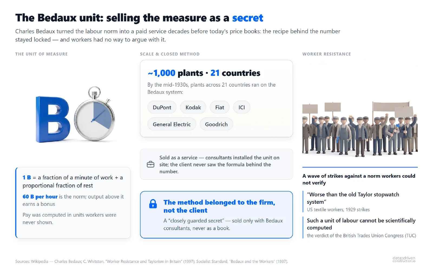Screen dimensions: 433x269
Task: Select the Fiat company chip
Action: click(219, 107)
